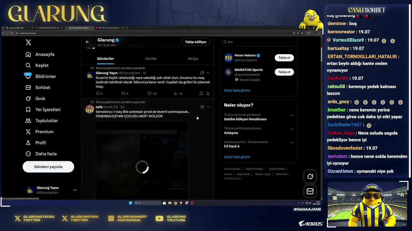Switch to Yanıtlar tab
Image resolution: width=412 pixels, height=231 pixels.
(151, 59)
